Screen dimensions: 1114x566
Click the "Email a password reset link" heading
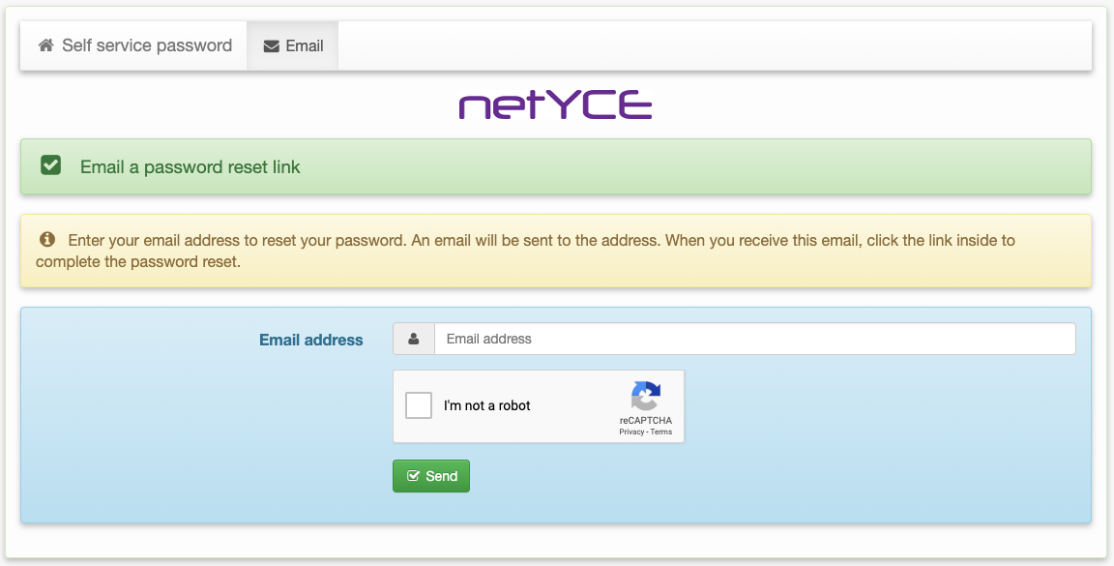pos(191,167)
